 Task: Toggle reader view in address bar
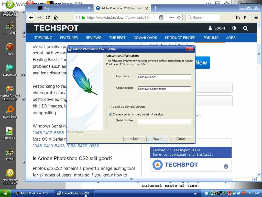click(x=161, y=17)
